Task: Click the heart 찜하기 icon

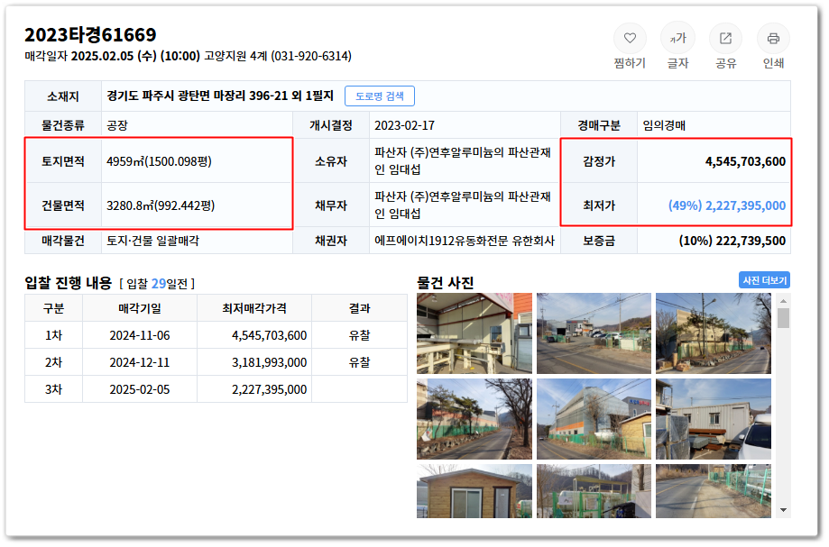Action: click(x=629, y=39)
